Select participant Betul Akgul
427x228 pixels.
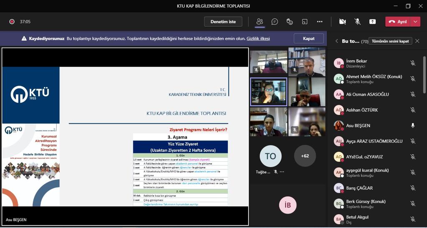pos(376,219)
